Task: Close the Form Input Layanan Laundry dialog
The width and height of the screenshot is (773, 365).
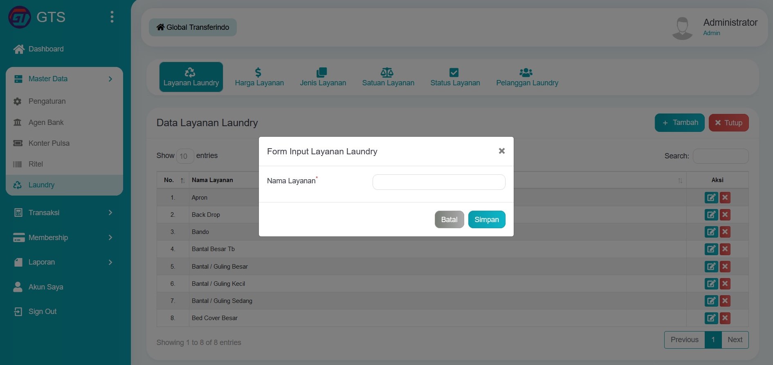Action: pyautogui.click(x=501, y=151)
